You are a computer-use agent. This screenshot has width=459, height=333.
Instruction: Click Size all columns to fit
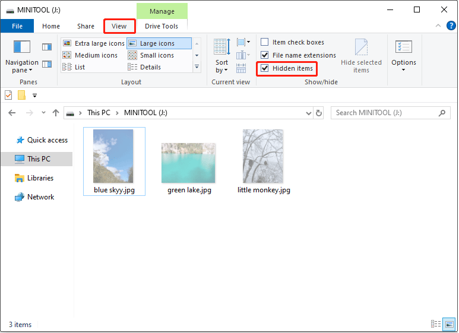pos(241,68)
